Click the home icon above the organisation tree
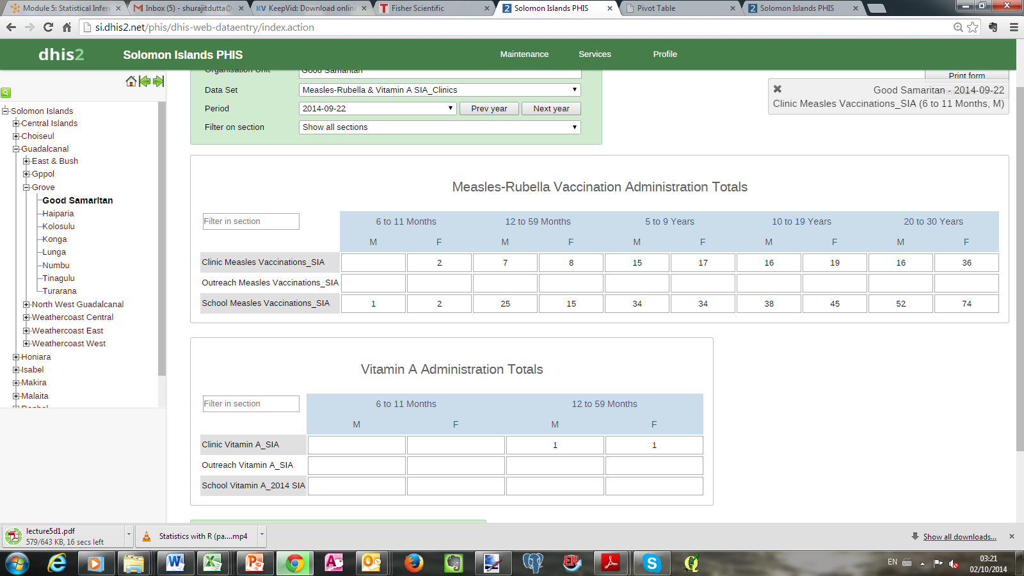The height and width of the screenshot is (576, 1024). (x=131, y=81)
